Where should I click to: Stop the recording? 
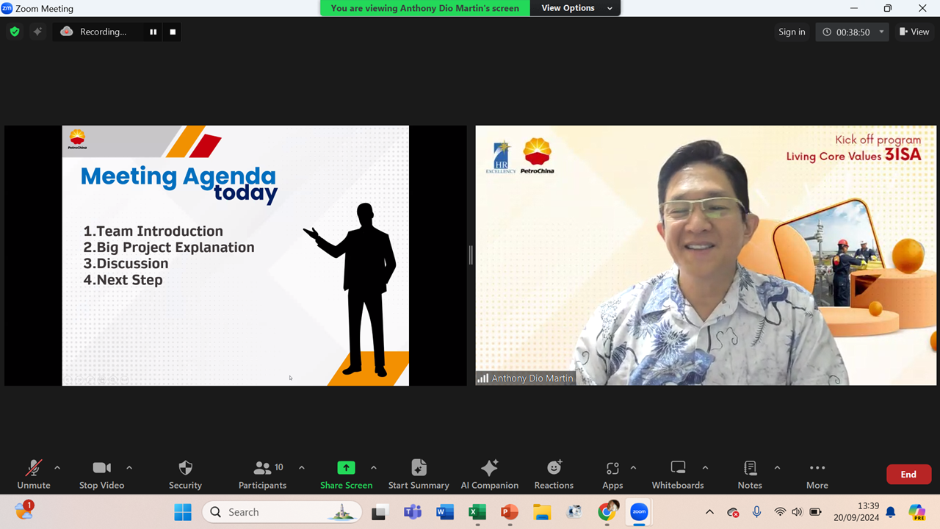point(173,32)
